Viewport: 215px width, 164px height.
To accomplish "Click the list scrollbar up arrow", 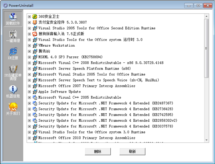I will (206, 17).
